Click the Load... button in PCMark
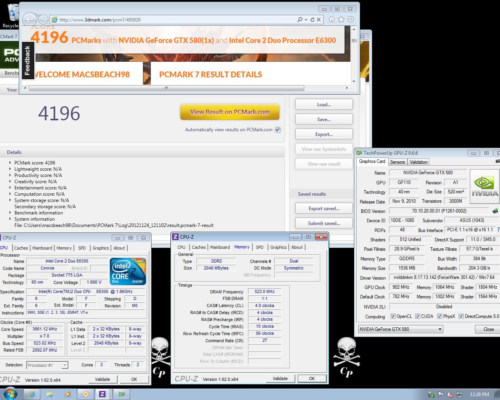 [324, 105]
